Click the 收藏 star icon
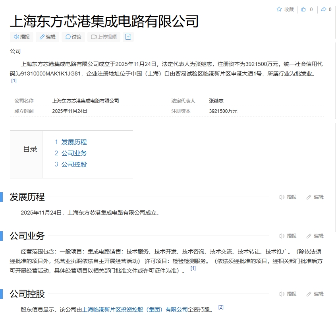 pyautogui.click(x=279, y=10)
